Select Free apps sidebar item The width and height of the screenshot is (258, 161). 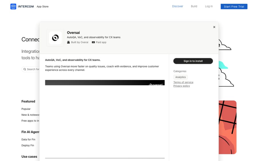(x=30, y=121)
